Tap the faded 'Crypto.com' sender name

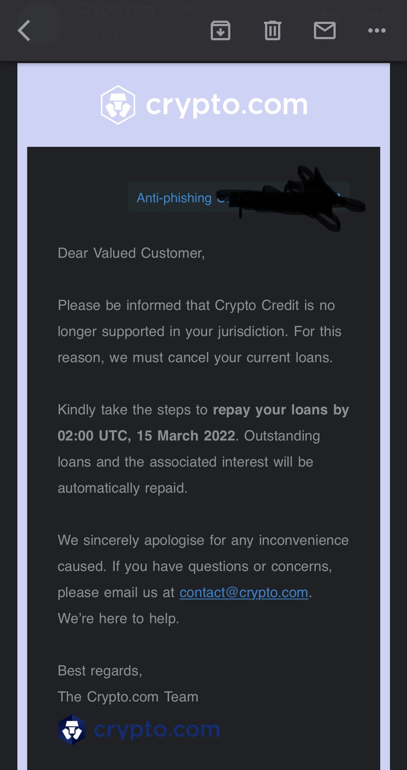[116, 8]
